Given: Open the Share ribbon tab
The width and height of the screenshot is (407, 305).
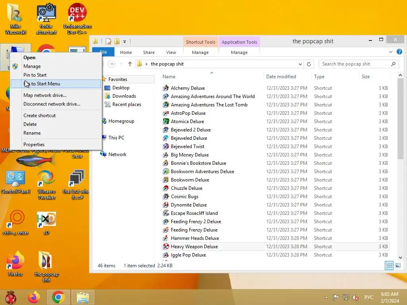Looking at the screenshot, I should [x=149, y=52].
